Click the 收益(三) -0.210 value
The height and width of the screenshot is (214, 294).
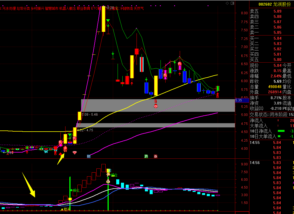(x=276, y=108)
